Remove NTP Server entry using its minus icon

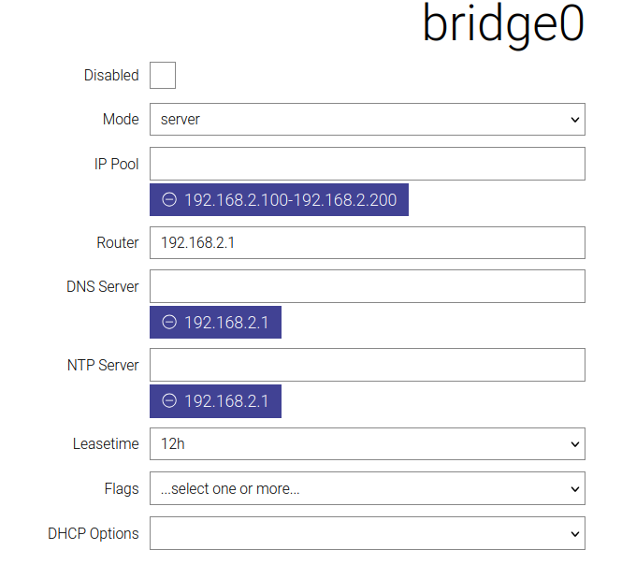tap(169, 401)
